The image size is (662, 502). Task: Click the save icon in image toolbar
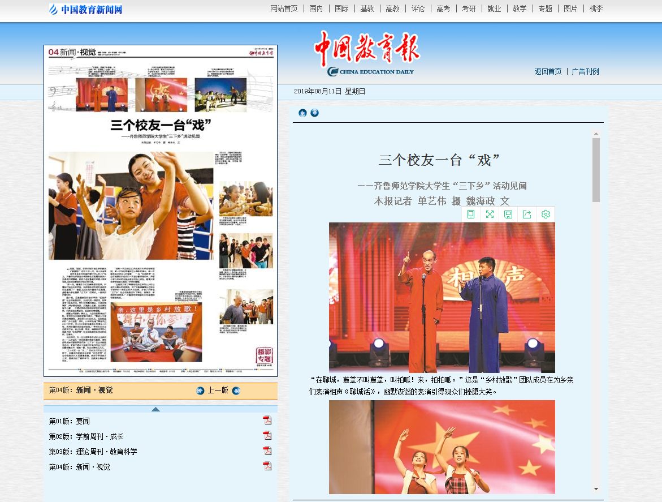[x=508, y=214]
